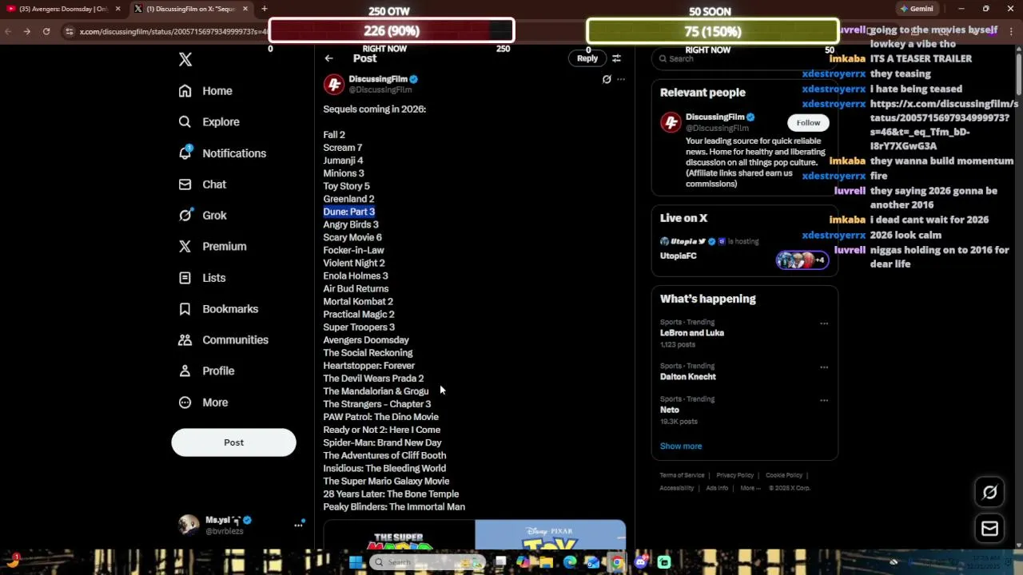Close the DiscussingFilm X tab

pyautogui.click(x=245, y=9)
